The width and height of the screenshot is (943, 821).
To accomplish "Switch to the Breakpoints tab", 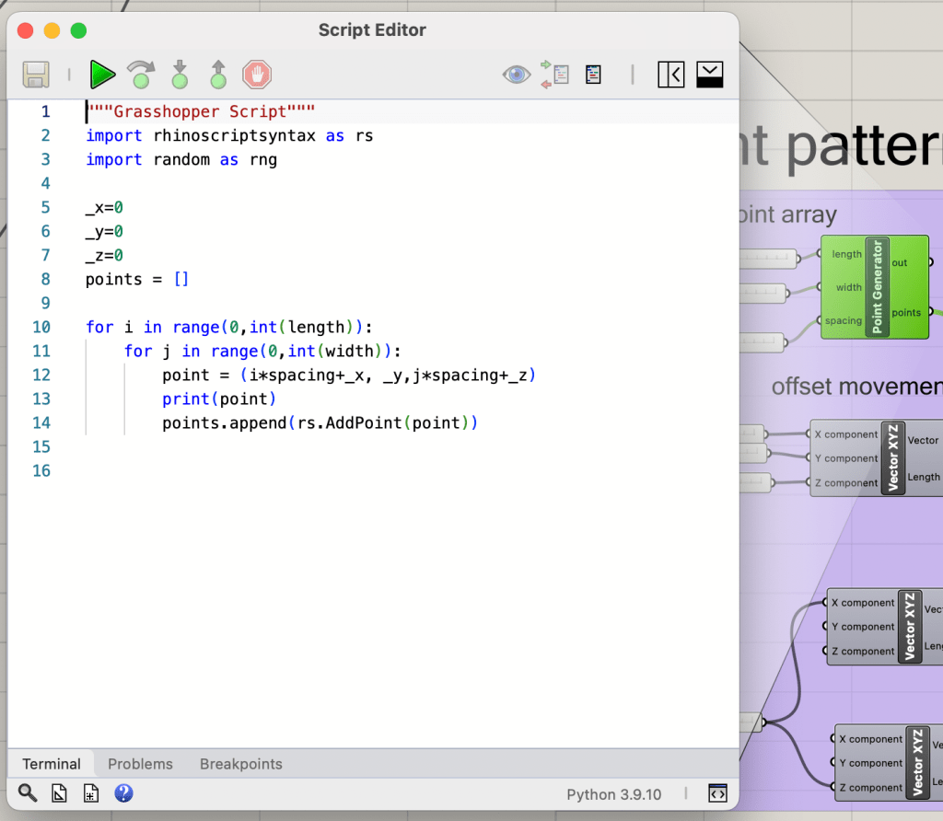I will click(x=240, y=764).
